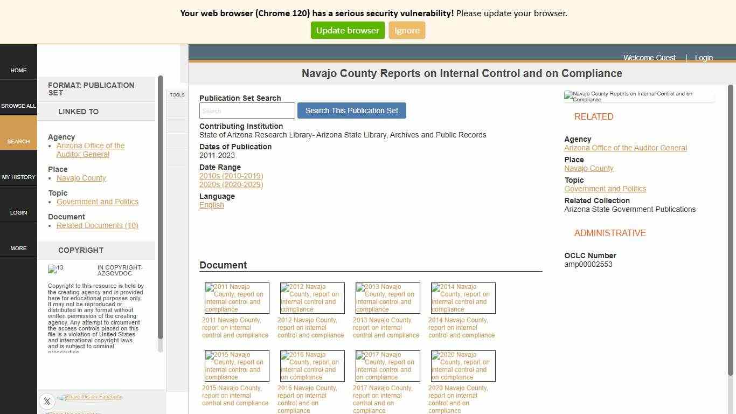This screenshot has width=736, height=414.
Task: Open the Related Documents (10) link
Action: pos(97,225)
